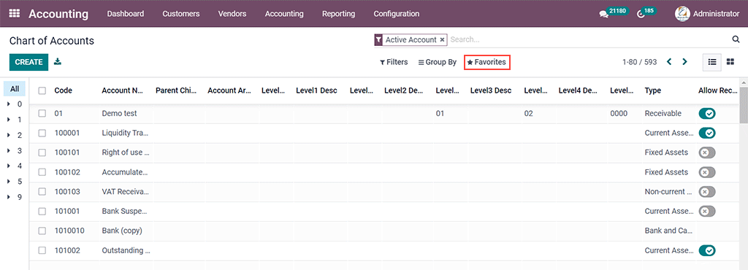
Task: Toggle Allow Reconciliation for Outstanding row 101002
Action: click(707, 250)
